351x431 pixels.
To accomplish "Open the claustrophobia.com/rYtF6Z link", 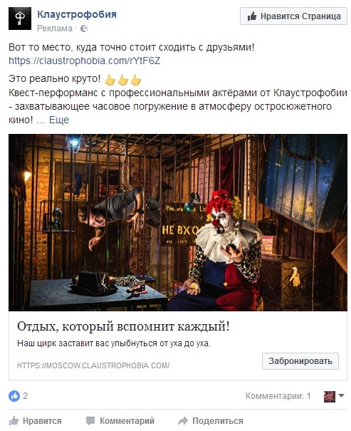I will [84, 61].
